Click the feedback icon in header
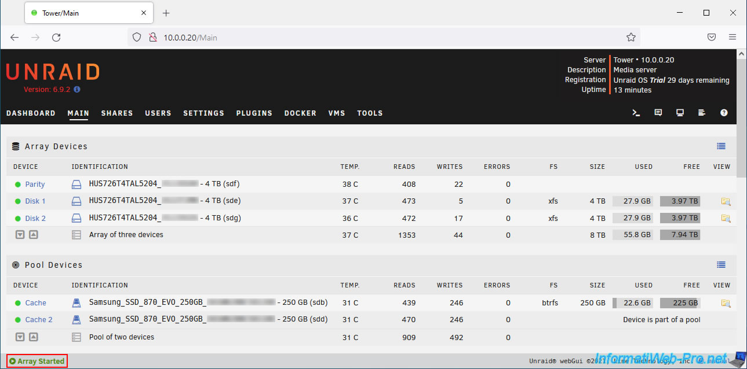The image size is (747, 369). (658, 113)
